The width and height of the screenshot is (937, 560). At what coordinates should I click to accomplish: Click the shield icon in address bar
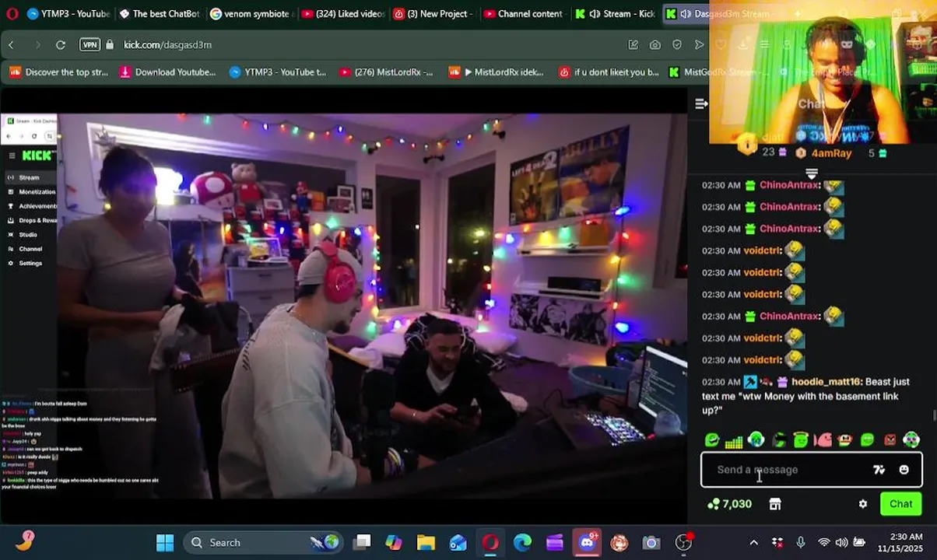click(x=677, y=45)
